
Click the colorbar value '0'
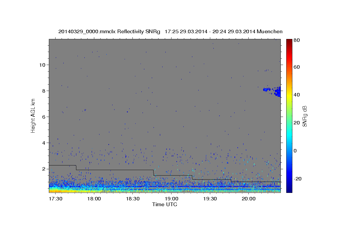point(295,151)
